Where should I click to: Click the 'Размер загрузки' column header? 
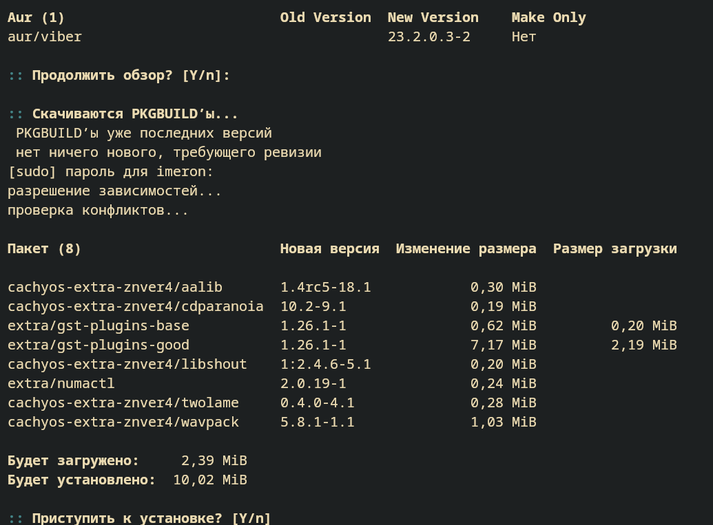tap(614, 249)
